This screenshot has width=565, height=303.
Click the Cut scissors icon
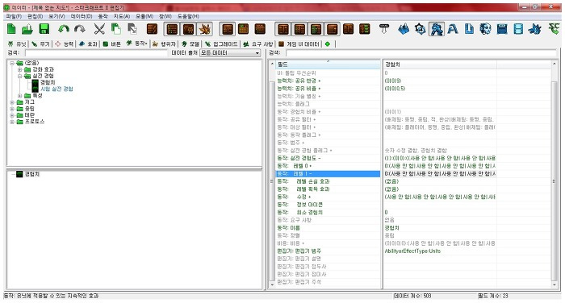(x=99, y=29)
